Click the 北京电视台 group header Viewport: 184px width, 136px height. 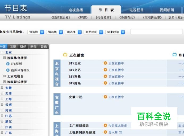[57, 73]
